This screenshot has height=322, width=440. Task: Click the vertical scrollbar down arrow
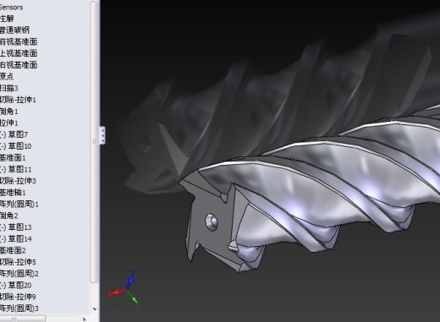tap(95, 309)
